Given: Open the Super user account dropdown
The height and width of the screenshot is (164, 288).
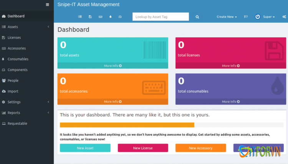Looking at the screenshot, I should (x=265, y=17).
